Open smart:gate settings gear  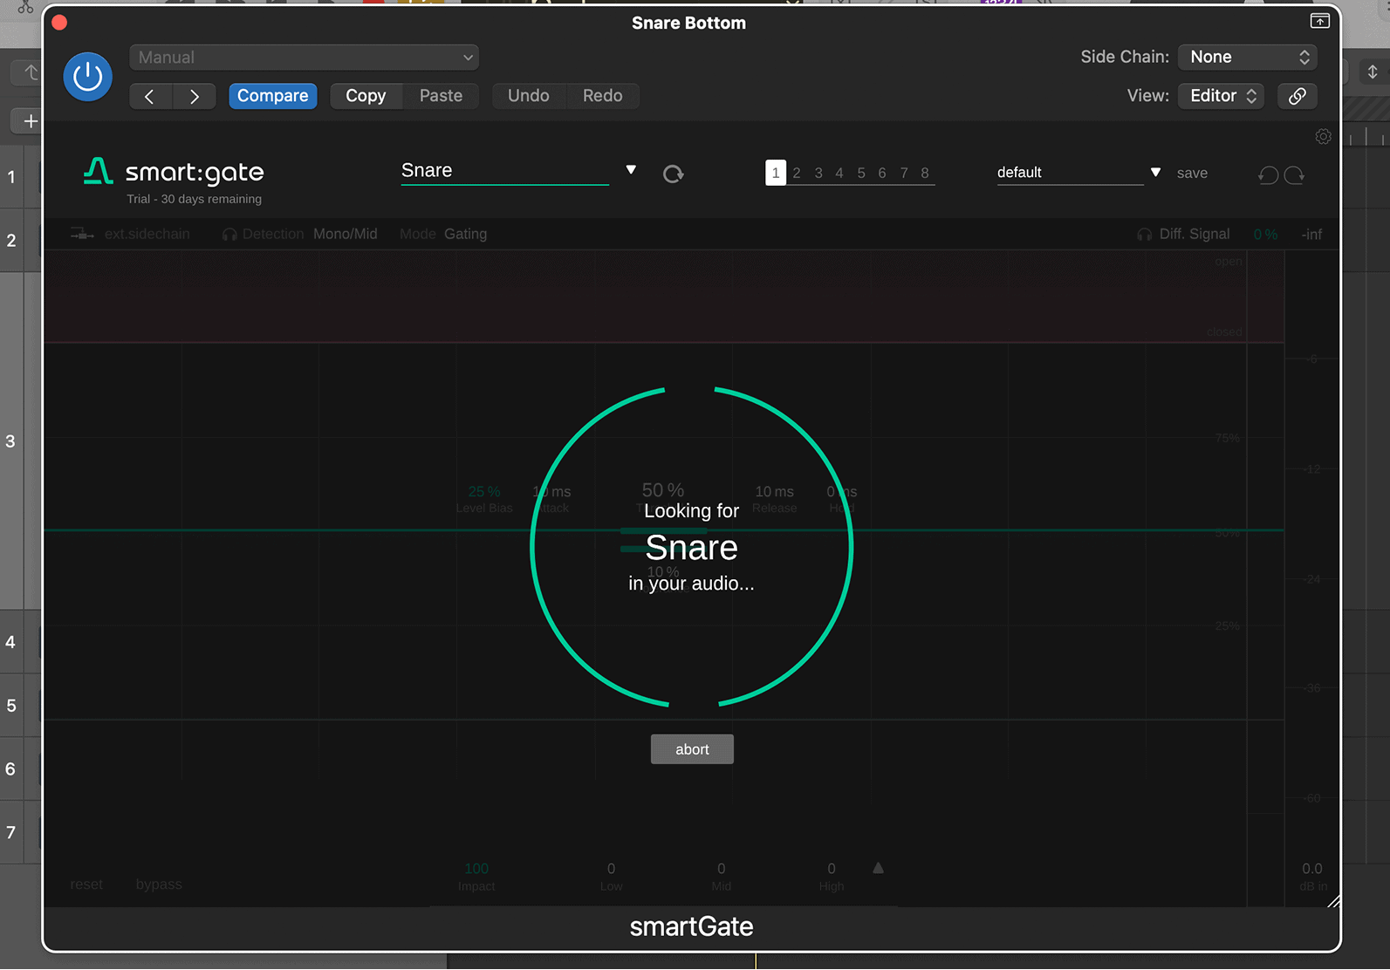[x=1323, y=137]
